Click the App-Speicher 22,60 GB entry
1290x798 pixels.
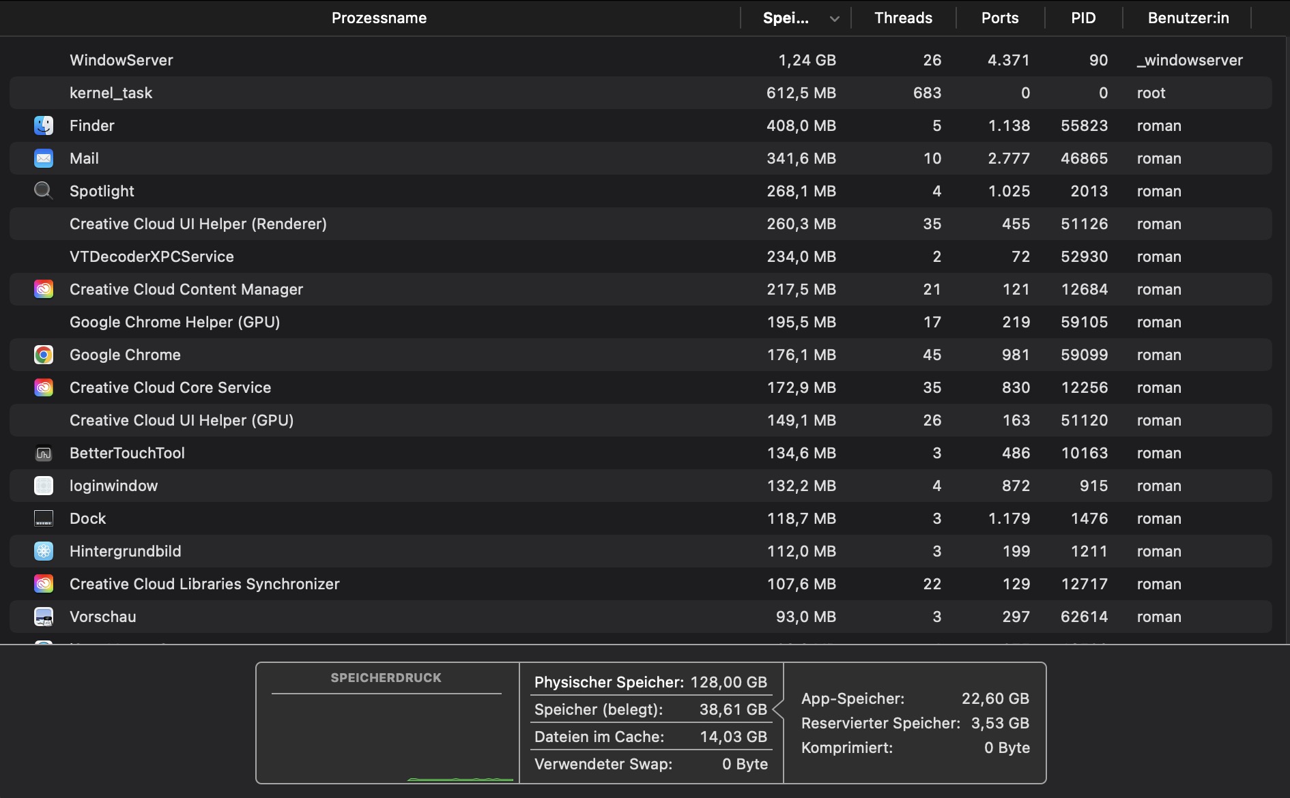pyautogui.click(x=915, y=698)
